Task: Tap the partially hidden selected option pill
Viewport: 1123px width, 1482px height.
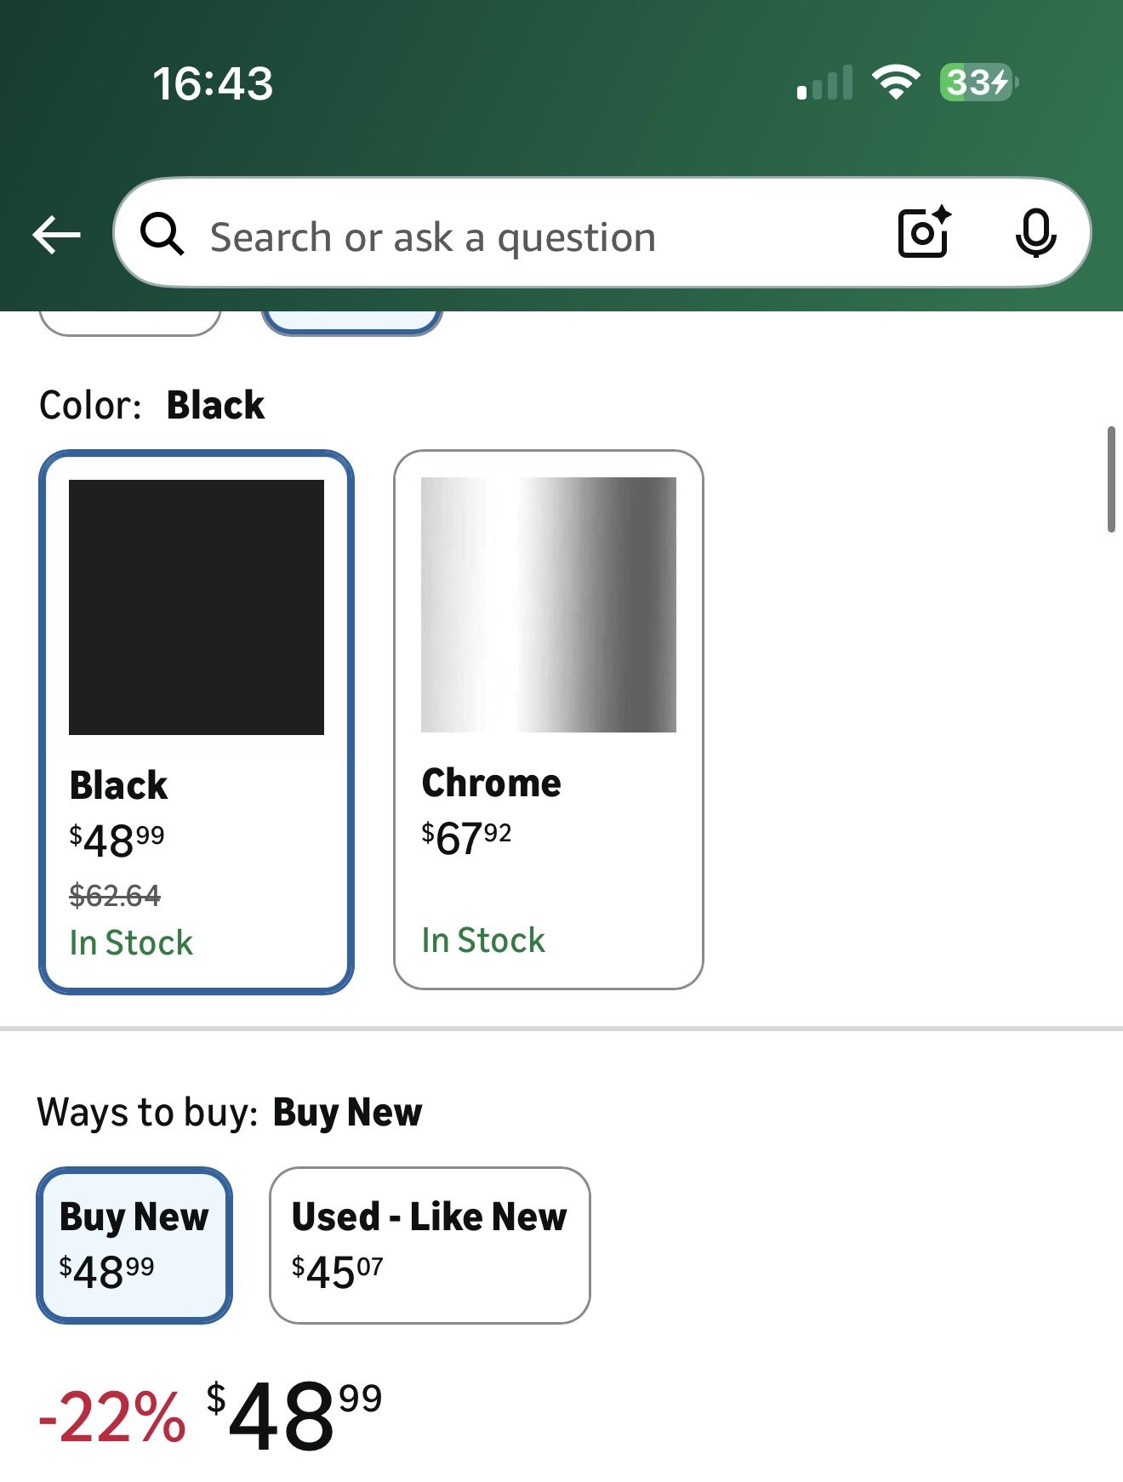Action: tap(352, 322)
